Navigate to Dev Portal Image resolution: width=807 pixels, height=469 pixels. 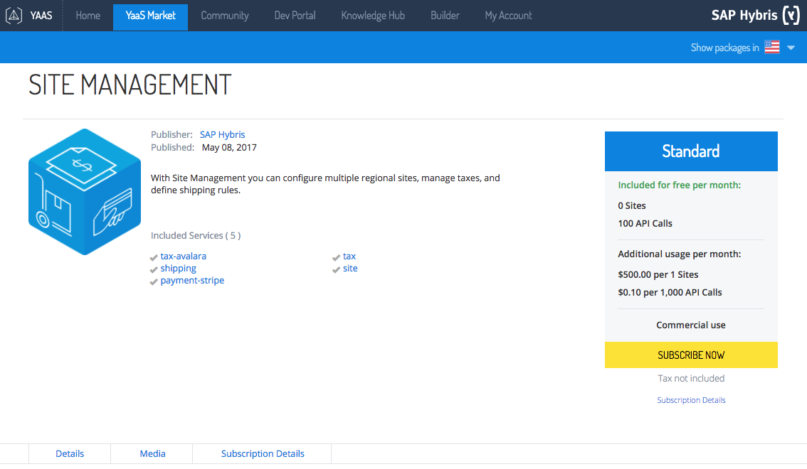click(295, 16)
